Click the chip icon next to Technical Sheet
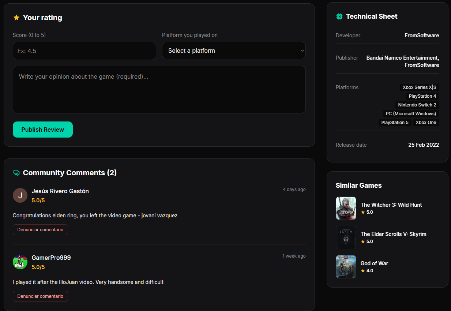451x311 pixels. tap(339, 16)
